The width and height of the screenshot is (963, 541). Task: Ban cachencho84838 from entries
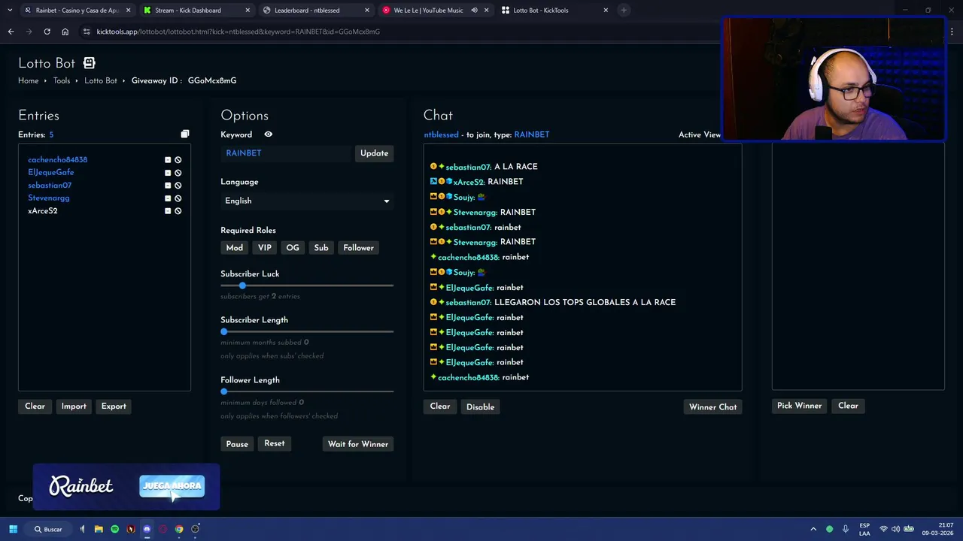coord(178,160)
